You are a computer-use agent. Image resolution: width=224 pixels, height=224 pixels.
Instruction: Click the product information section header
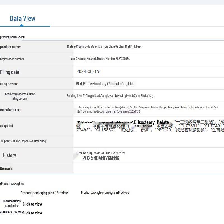(x=12, y=37)
